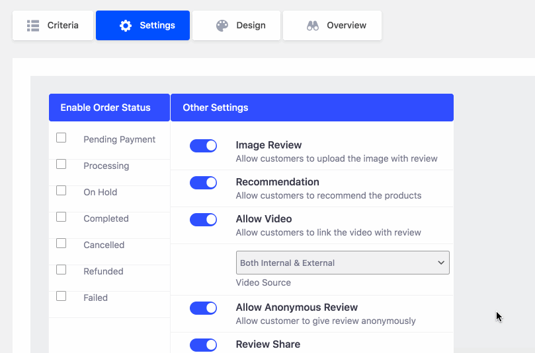Open the Video Source dropdown
535x353 pixels.
[x=343, y=263]
